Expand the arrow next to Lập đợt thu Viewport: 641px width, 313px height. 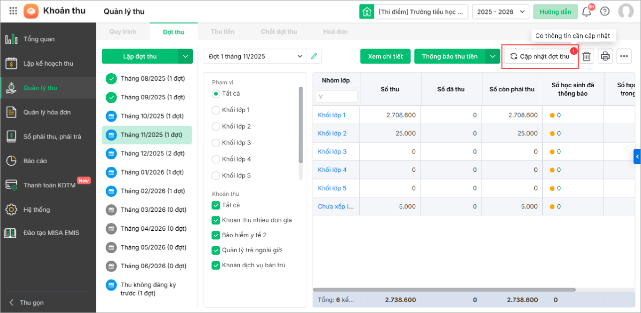(185, 56)
